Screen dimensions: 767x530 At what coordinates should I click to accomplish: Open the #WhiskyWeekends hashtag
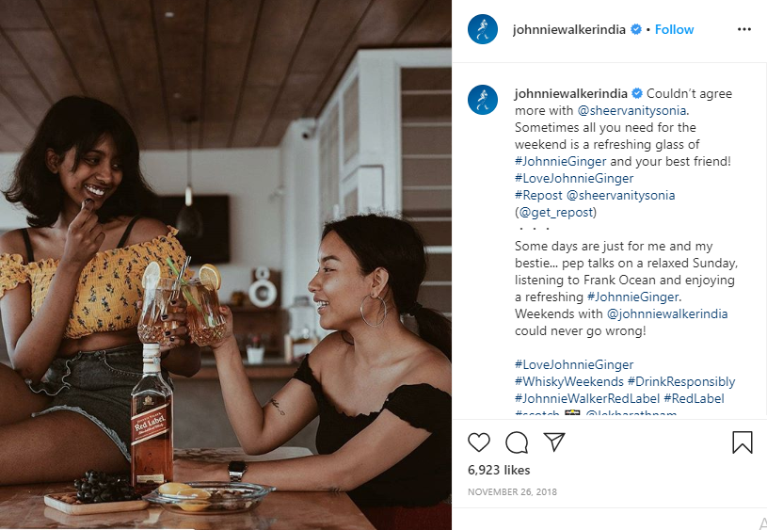click(568, 381)
